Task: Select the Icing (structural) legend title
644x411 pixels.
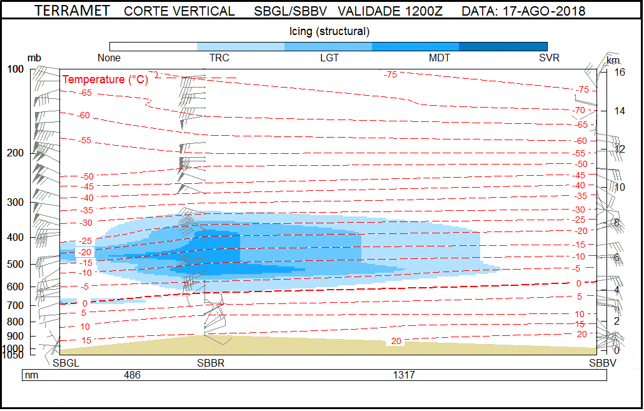Action: [329, 31]
